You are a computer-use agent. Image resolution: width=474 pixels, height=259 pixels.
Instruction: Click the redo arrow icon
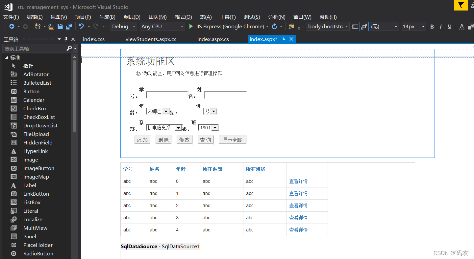96,27
